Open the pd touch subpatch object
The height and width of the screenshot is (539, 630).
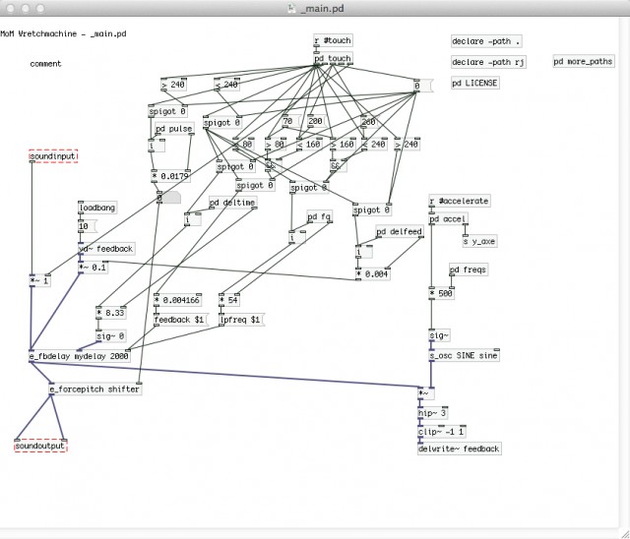point(333,59)
